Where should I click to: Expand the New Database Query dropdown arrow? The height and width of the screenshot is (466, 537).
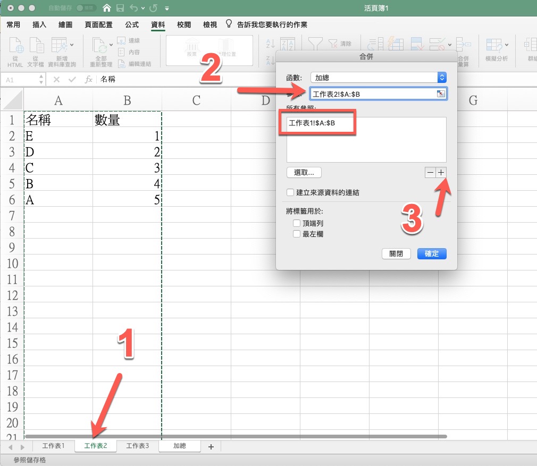click(x=72, y=45)
